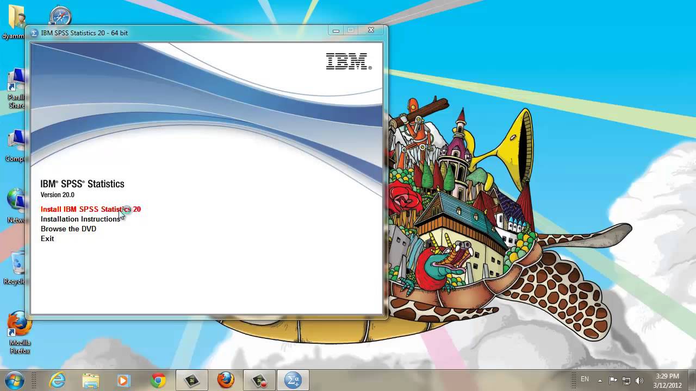Open Action Center flag icon
Image resolution: width=696 pixels, height=391 pixels.
pyautogui.click(x=613, y=380)
